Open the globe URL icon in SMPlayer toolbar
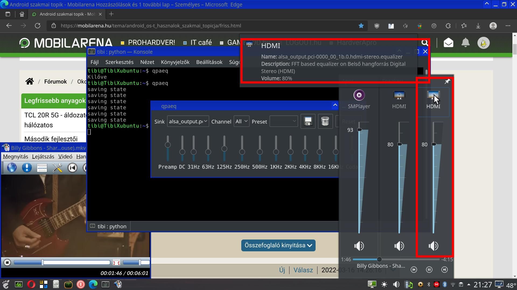The image size is (517, 290). coord(12,168)
